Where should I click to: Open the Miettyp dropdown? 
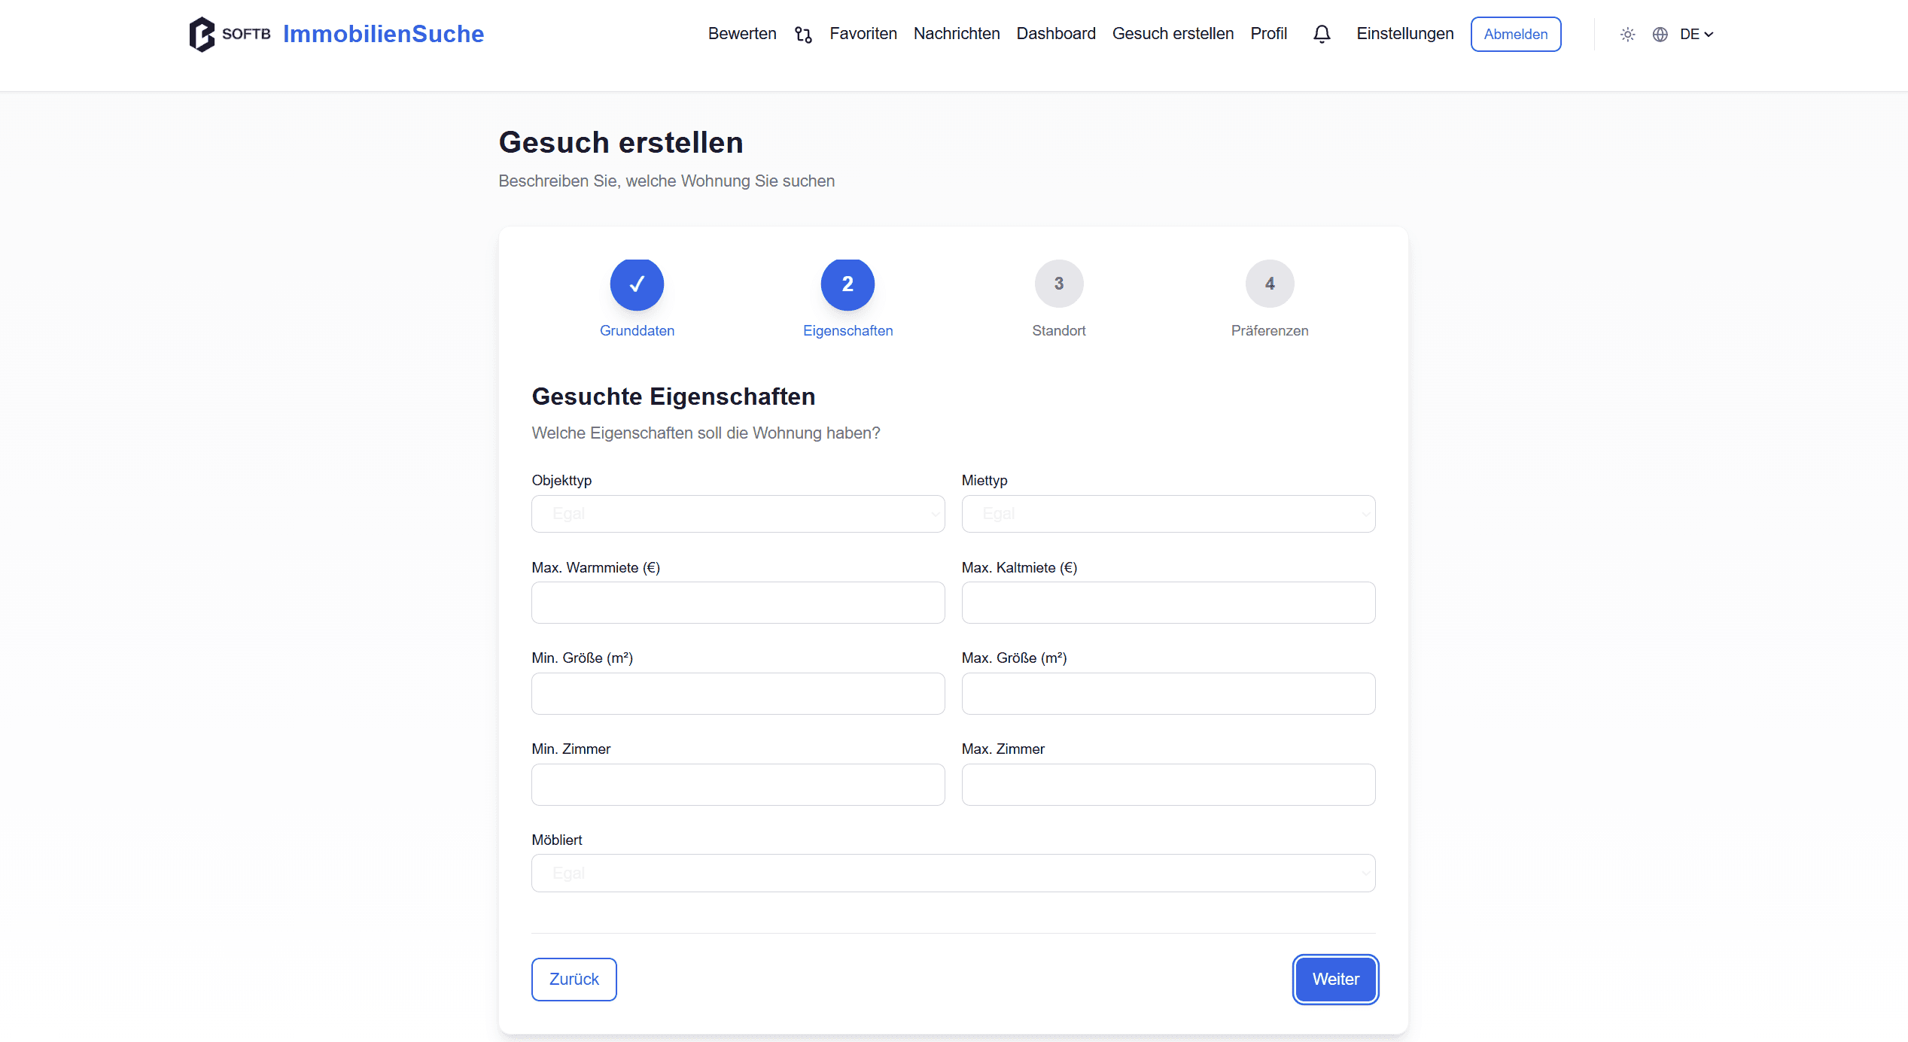coord(1168,514)
